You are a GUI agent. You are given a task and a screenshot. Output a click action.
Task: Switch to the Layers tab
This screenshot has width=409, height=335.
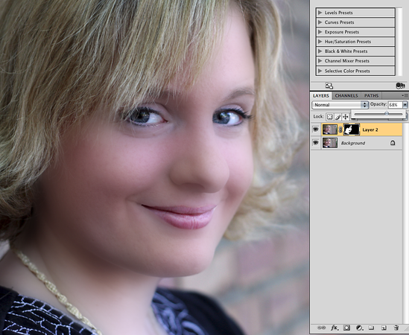321,96
